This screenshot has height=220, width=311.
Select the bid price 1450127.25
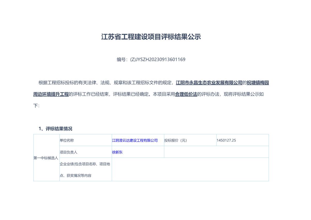(x=226, y=140)
